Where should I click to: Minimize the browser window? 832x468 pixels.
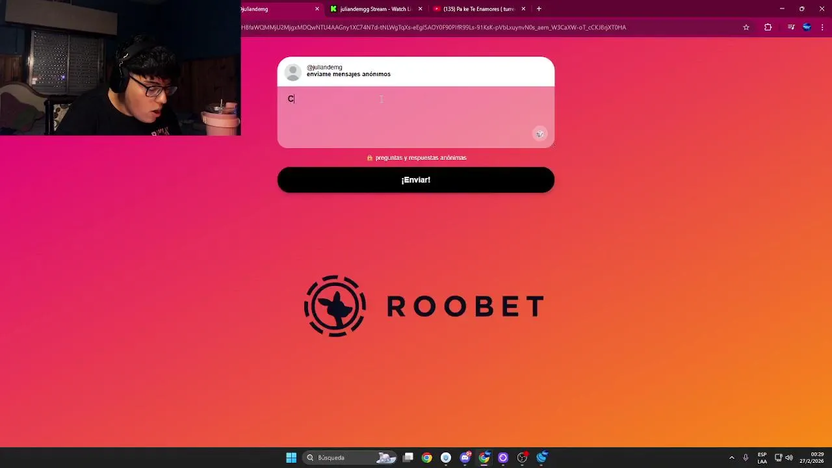tap(782, 9)
